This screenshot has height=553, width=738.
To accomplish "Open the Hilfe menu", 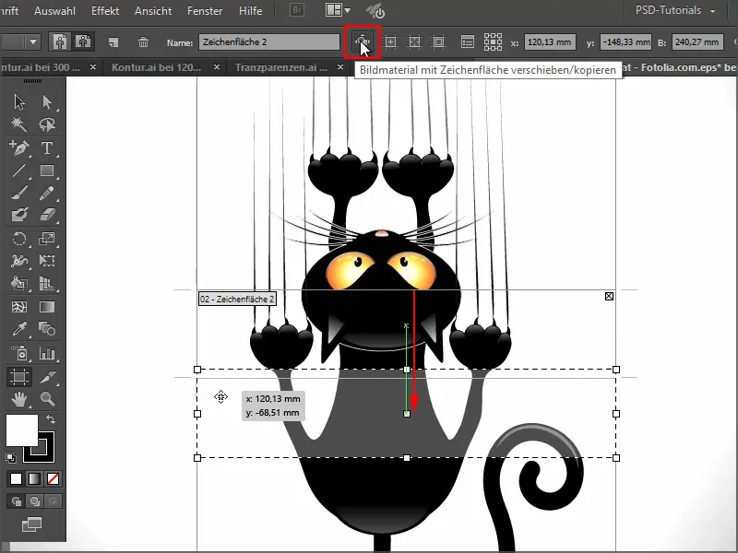I will click(x=250, y=10).
